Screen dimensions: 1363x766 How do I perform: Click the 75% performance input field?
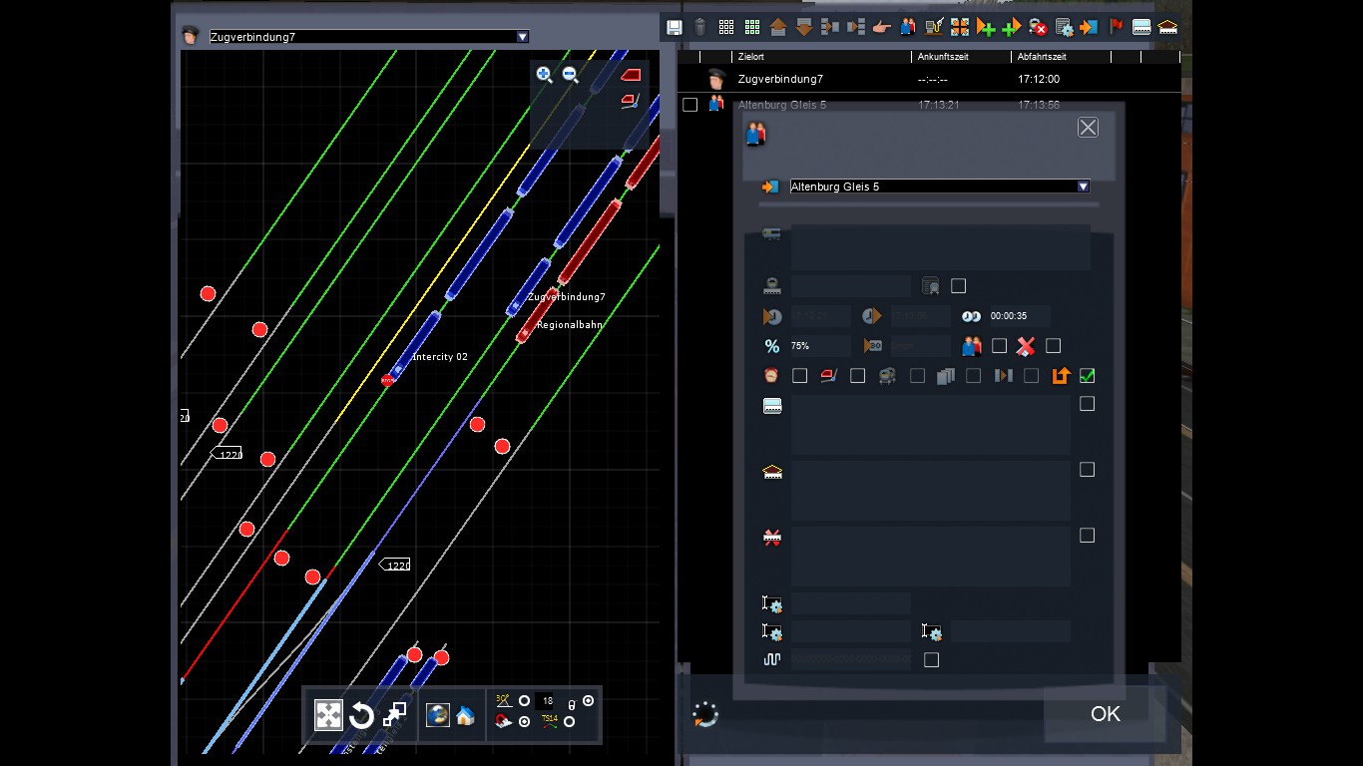coord(818,346)
